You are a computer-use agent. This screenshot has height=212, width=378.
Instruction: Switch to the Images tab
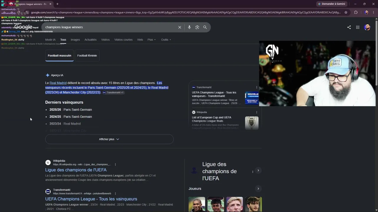point(75,40)
